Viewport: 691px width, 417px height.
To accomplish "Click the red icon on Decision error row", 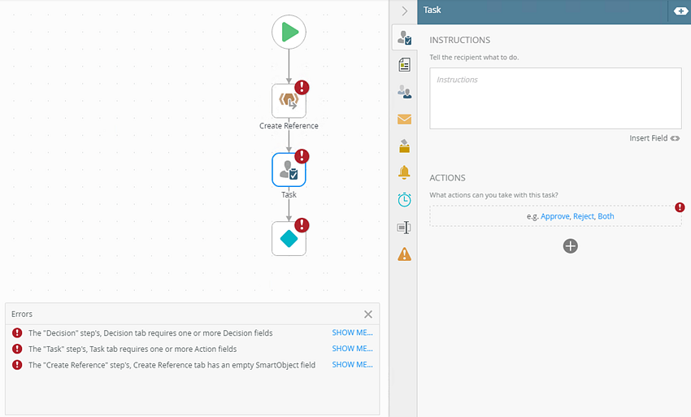I will click(17, 332).
